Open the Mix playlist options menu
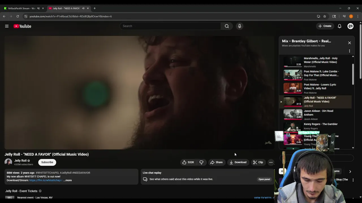 [x=350, y=51]
